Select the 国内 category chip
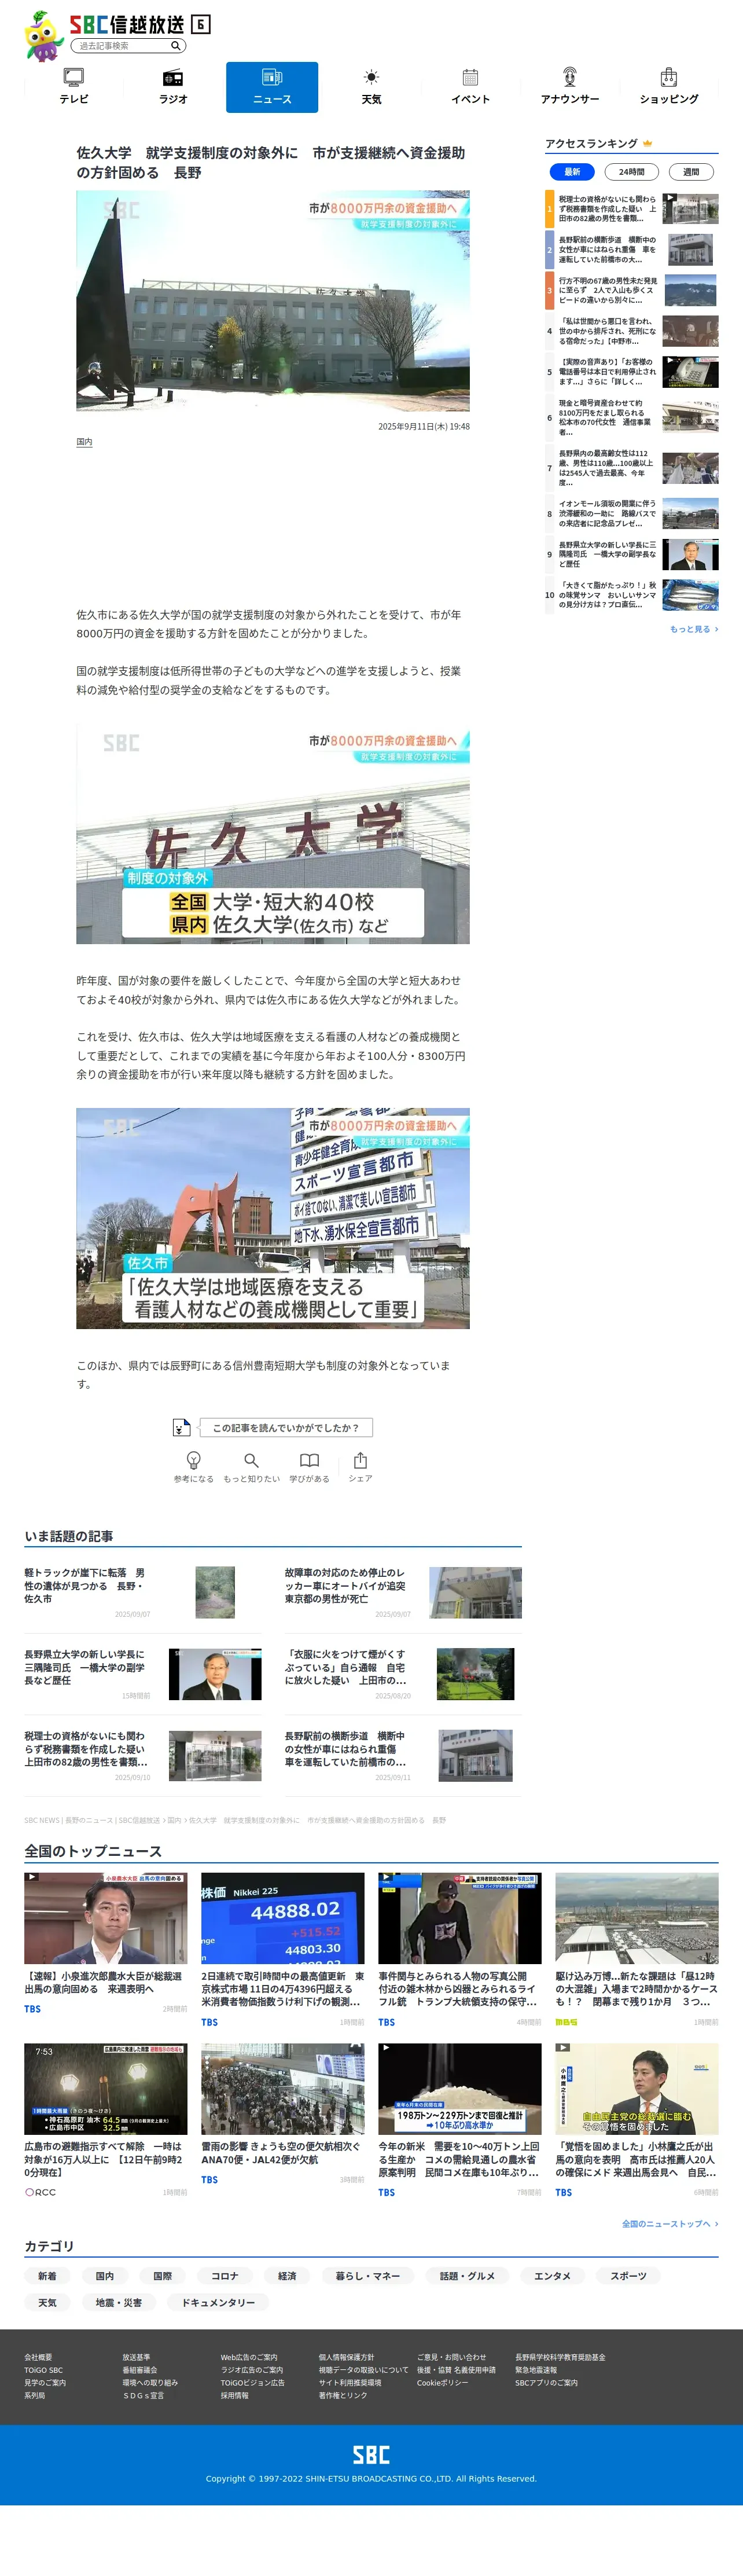743x2576 pixels. tap(105, 2276)
